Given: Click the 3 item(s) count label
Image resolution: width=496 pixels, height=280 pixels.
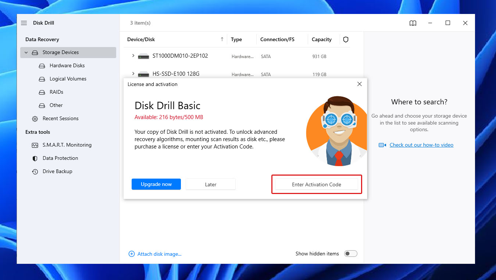Looking at the screenshot, I should (x=140, y=23).
